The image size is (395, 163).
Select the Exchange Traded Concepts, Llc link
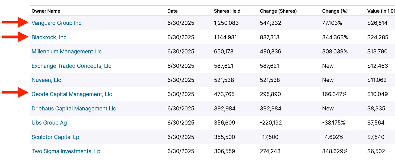point(71,66)
